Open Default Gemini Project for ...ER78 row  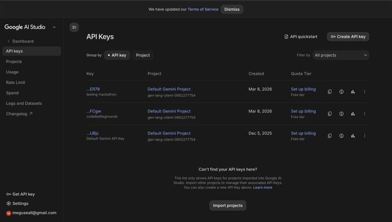coord(169,89)
